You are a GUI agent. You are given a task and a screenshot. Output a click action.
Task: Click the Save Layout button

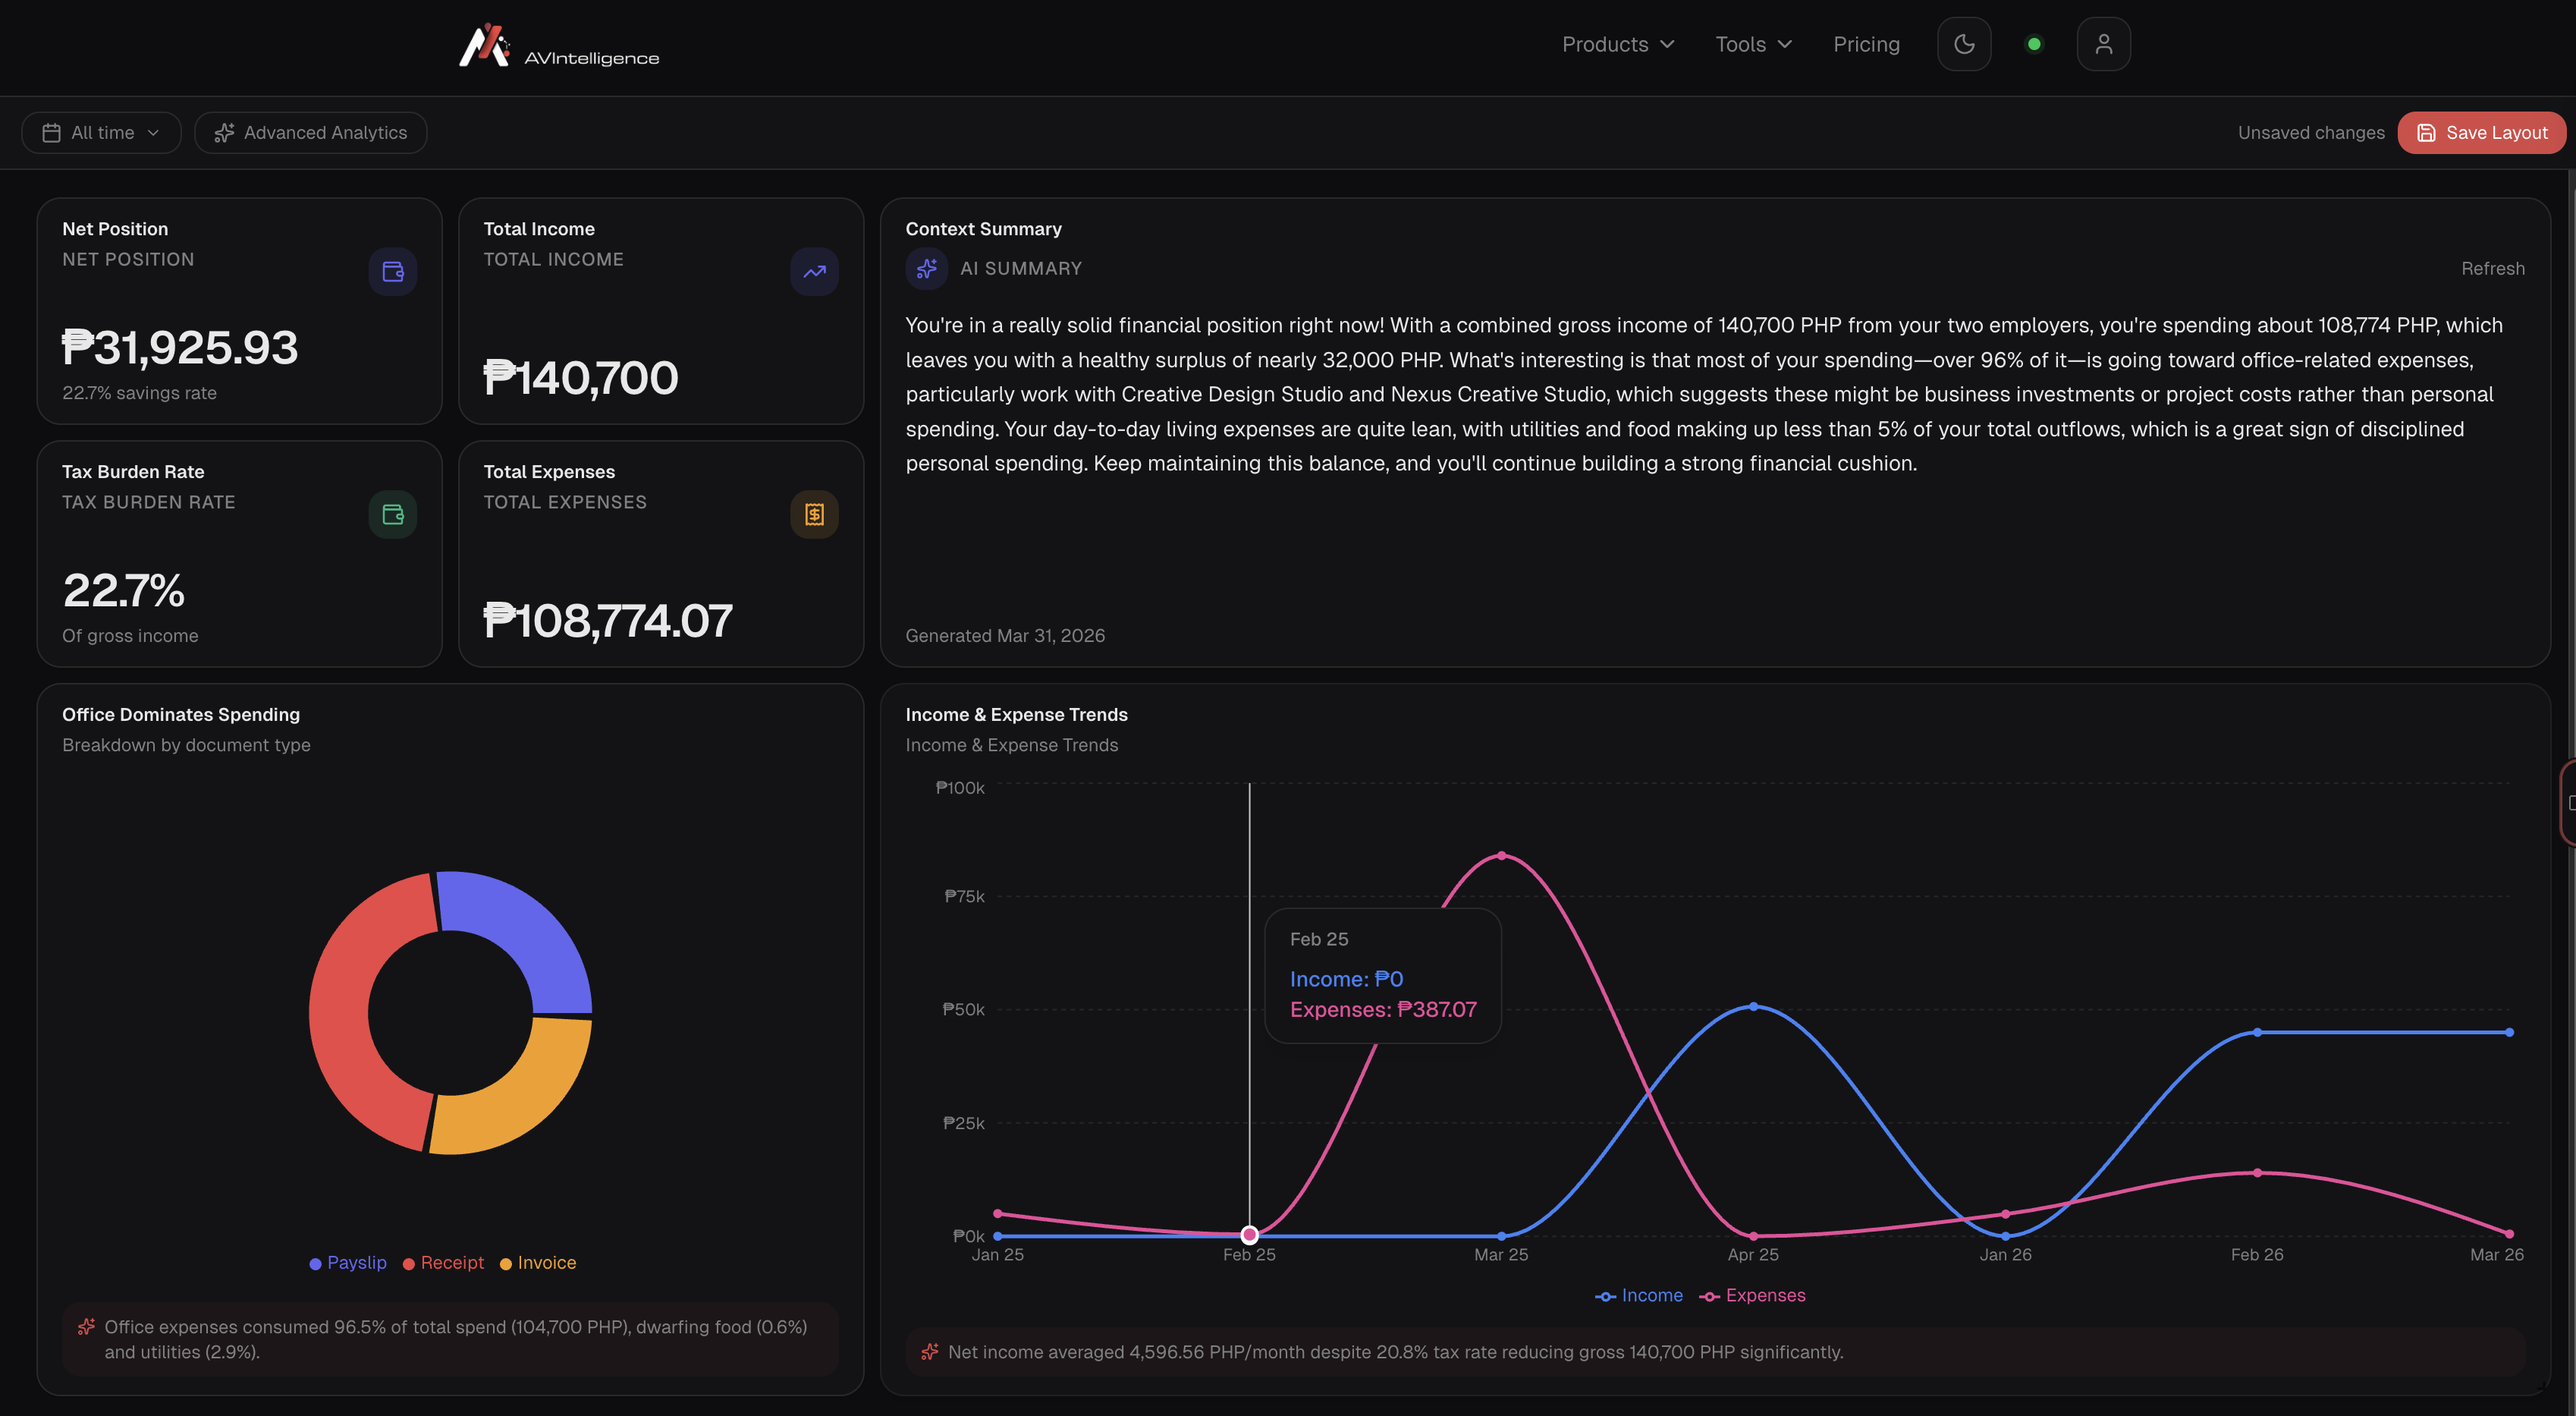click(2481, 132)
